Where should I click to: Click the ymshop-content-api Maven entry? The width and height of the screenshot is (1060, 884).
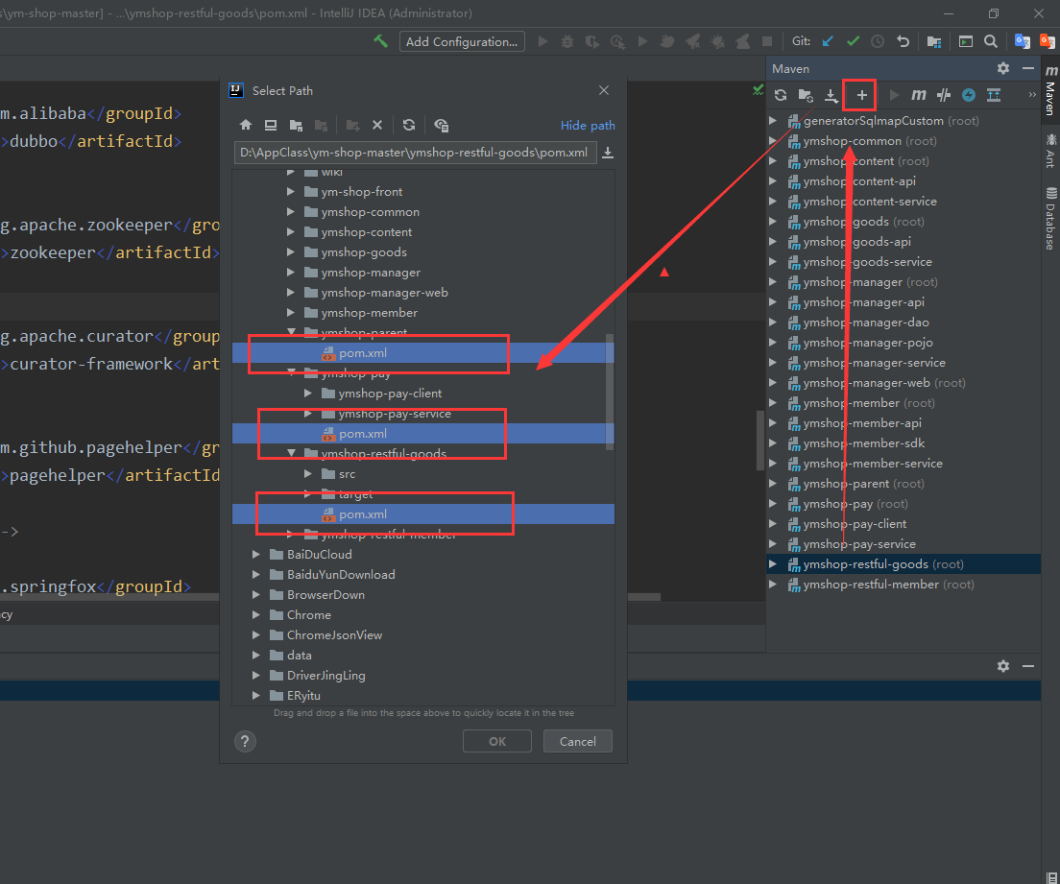point(858,181)
